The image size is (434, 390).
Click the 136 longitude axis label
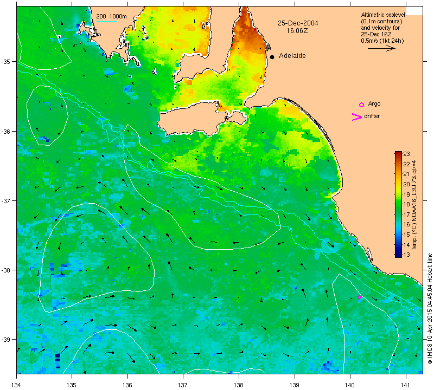127,385
